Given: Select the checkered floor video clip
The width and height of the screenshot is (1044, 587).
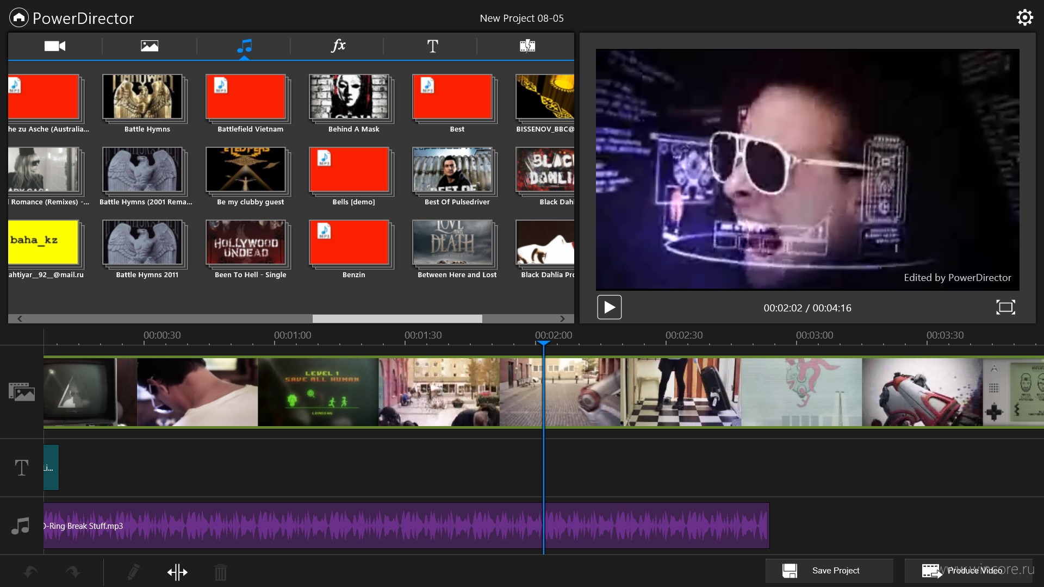Looking at the screenshot, I should coord(681,392).
